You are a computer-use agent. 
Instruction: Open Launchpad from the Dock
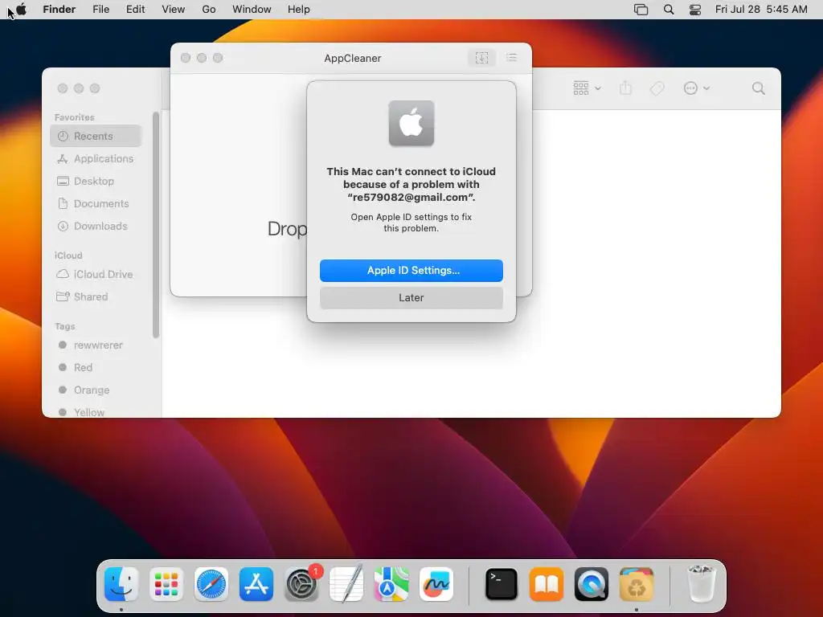click(166, 584)
